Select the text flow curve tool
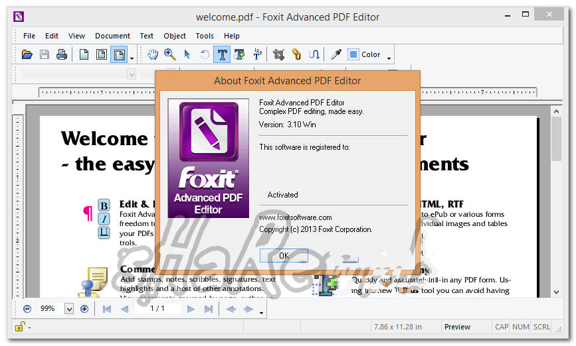Viewport: 576px width, 346px height. click(314, 54)
